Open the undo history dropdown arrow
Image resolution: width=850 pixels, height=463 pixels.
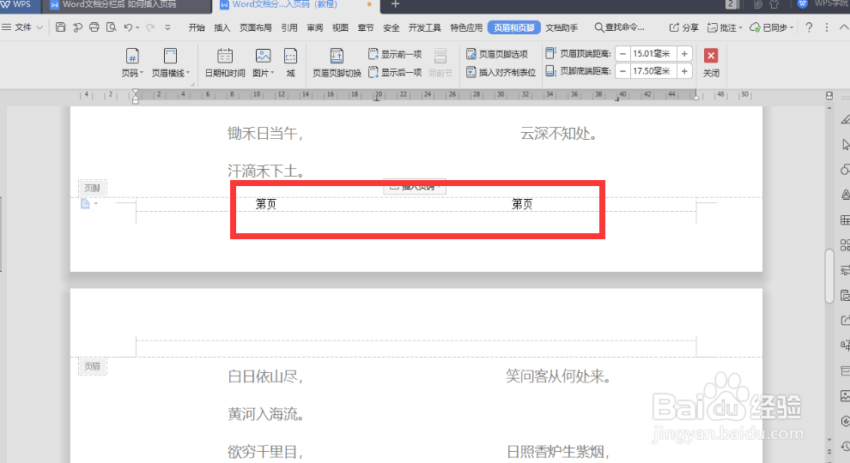pos(137,27)
